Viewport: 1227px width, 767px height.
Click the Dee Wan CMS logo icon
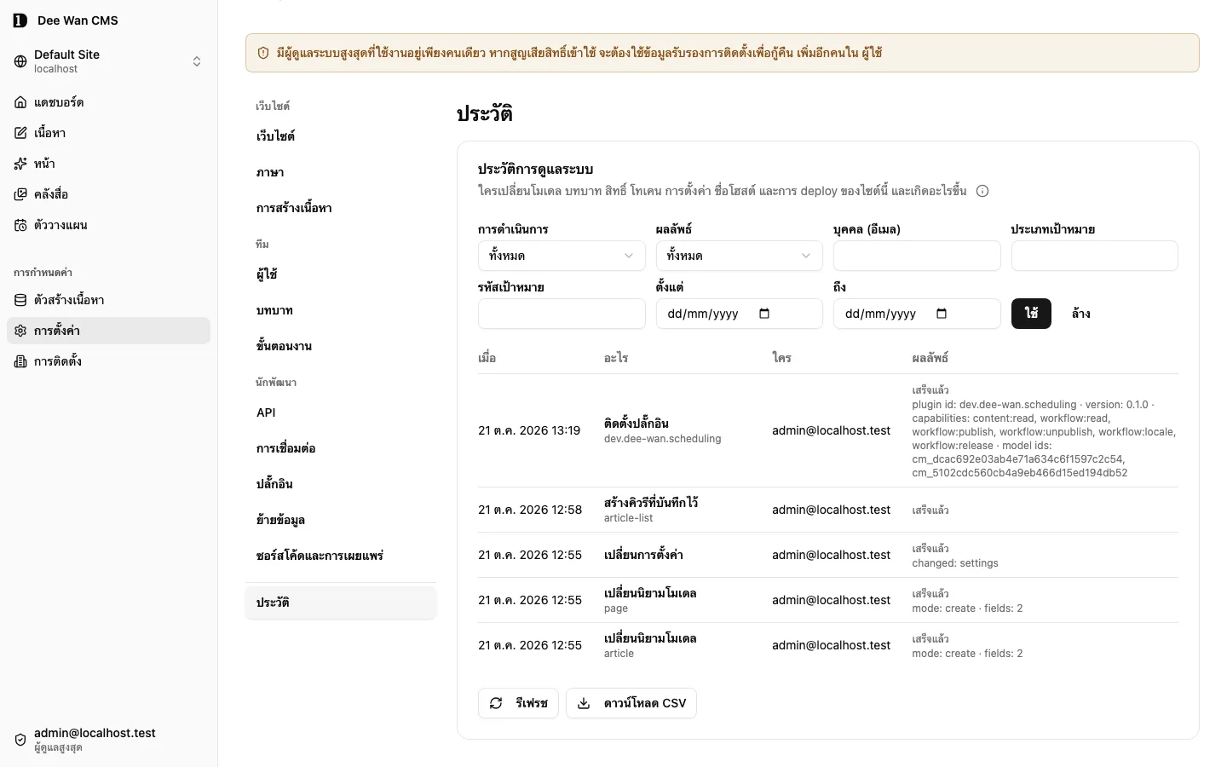point(20,20)
